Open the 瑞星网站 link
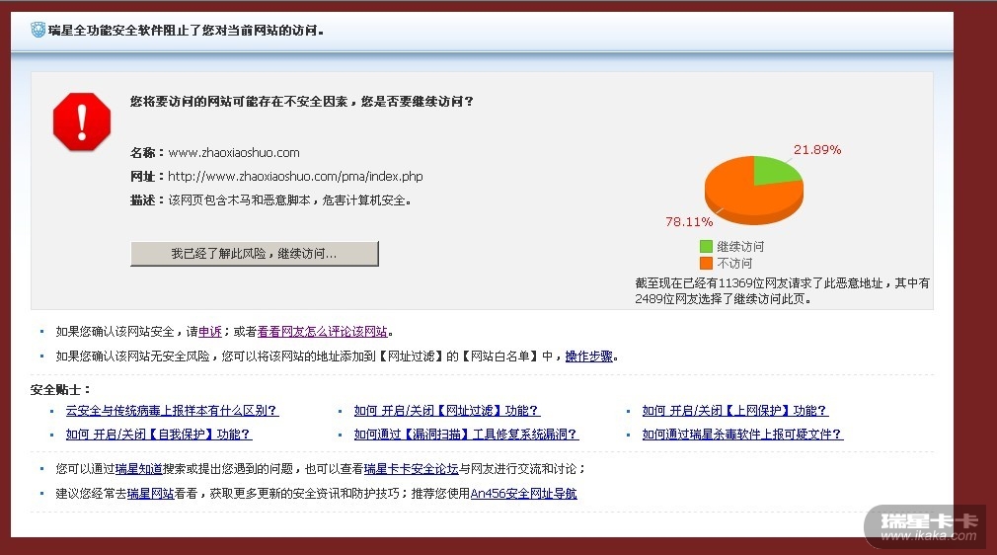997x555 pixels. 150,493
